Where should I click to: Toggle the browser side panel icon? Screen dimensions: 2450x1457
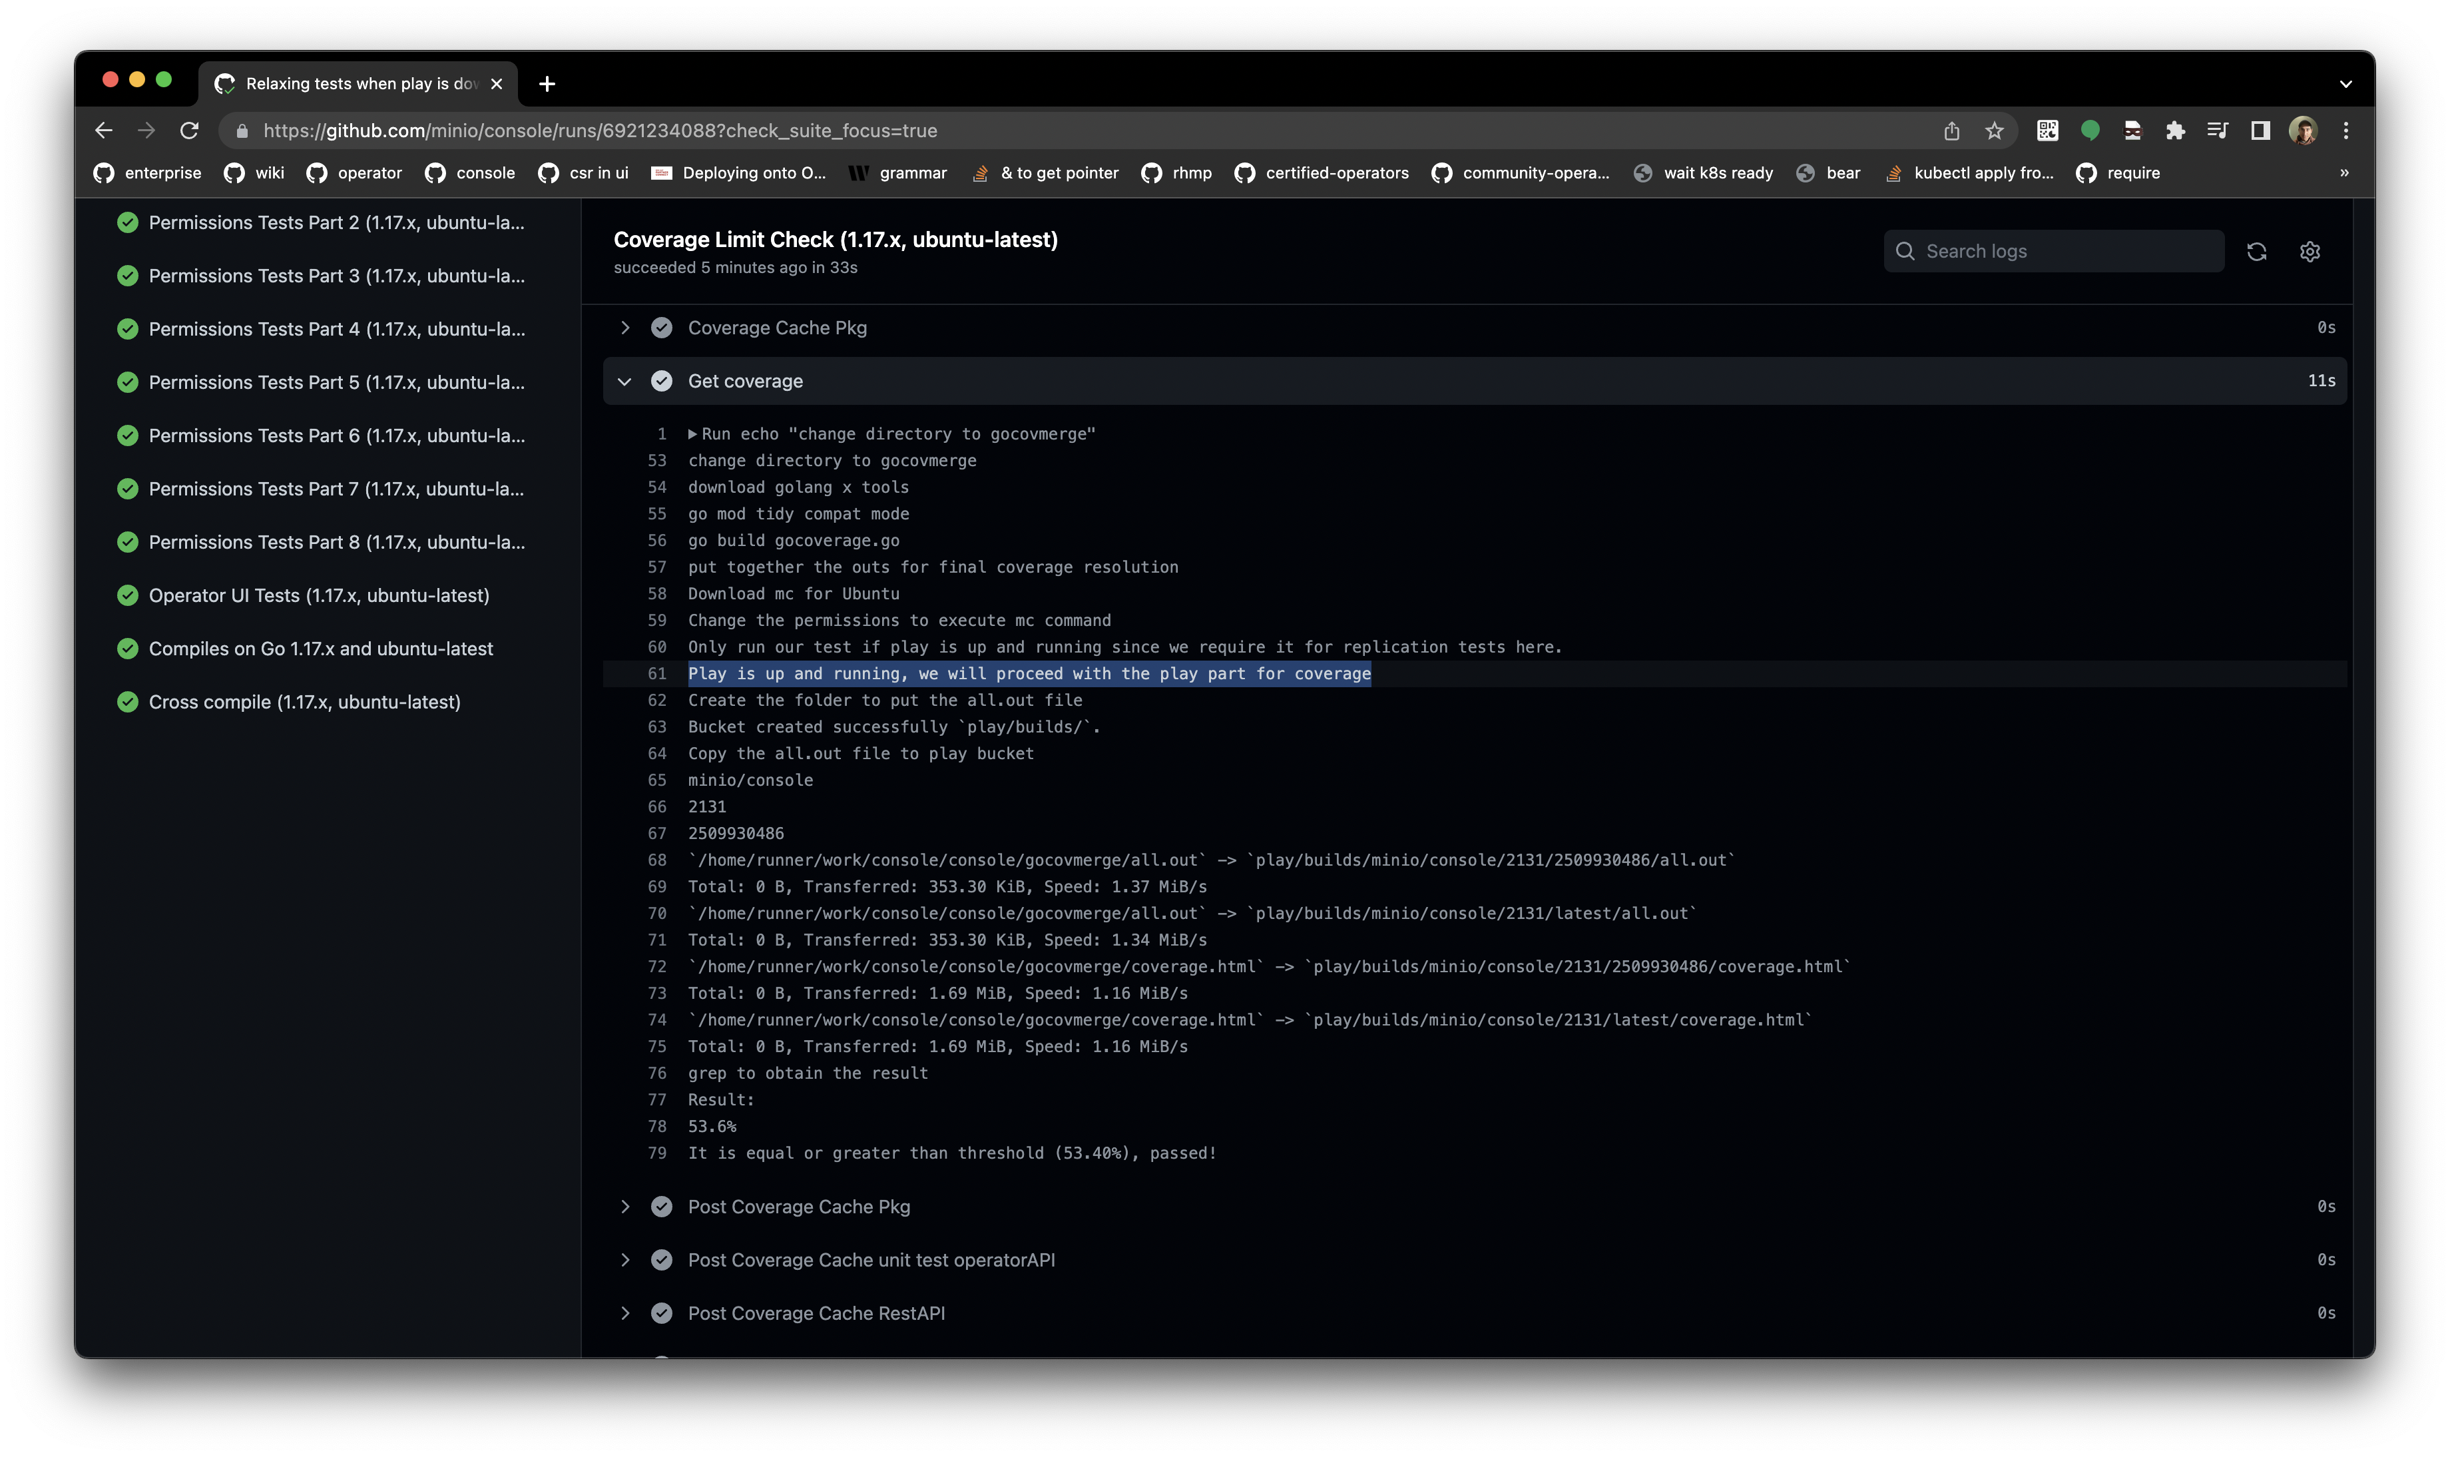coord(2260,131)
